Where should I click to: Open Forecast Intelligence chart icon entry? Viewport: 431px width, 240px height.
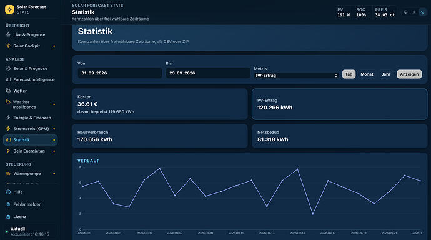(30, 79)
